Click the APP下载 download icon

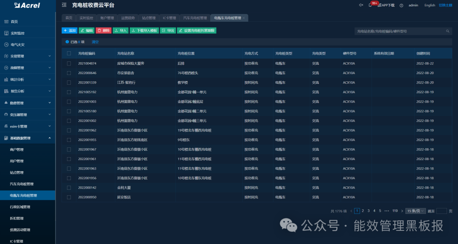tap(380, 5)
